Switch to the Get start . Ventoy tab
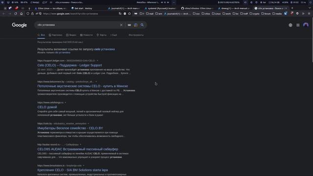This screenshot has width=313, height=176. (x=82, y=8)
